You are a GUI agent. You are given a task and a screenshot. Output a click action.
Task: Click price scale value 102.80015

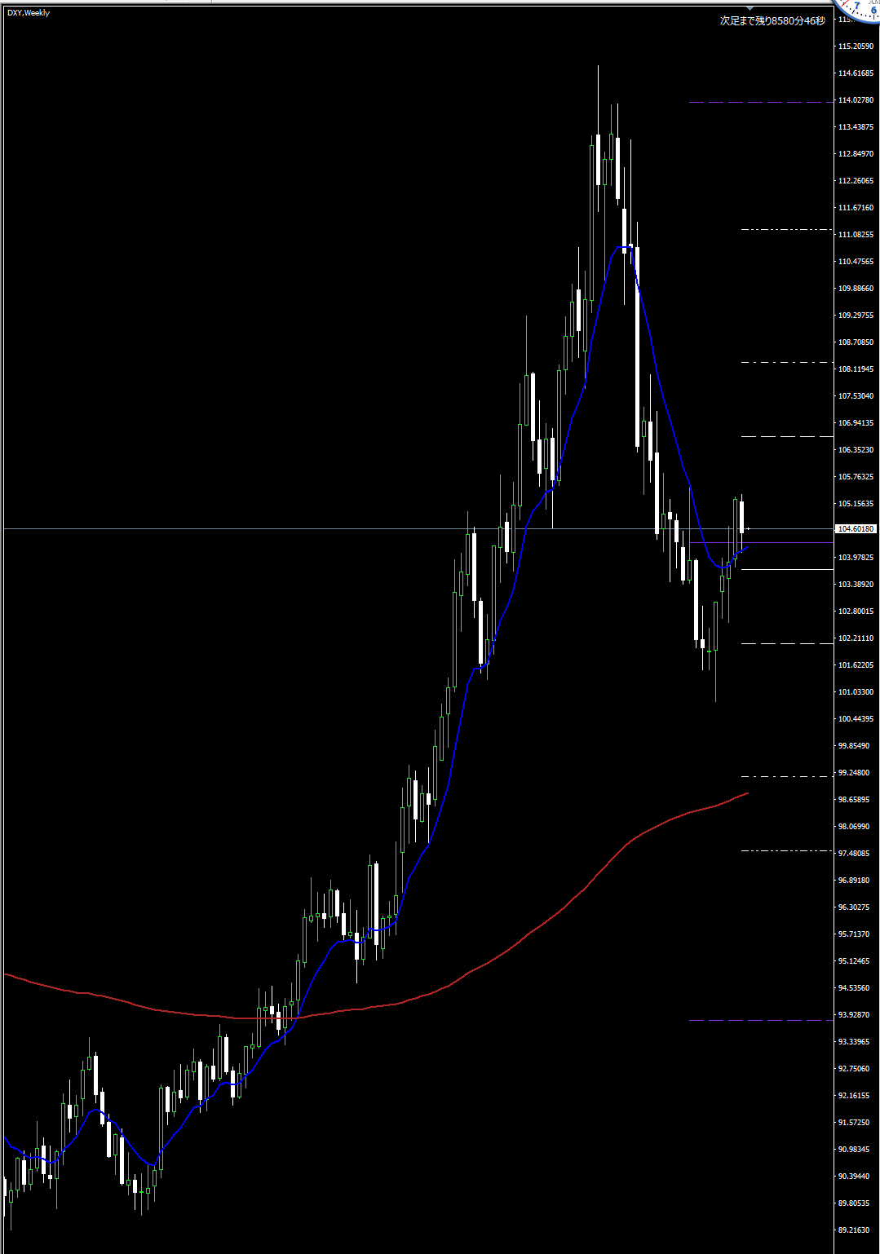click(856, 612)
